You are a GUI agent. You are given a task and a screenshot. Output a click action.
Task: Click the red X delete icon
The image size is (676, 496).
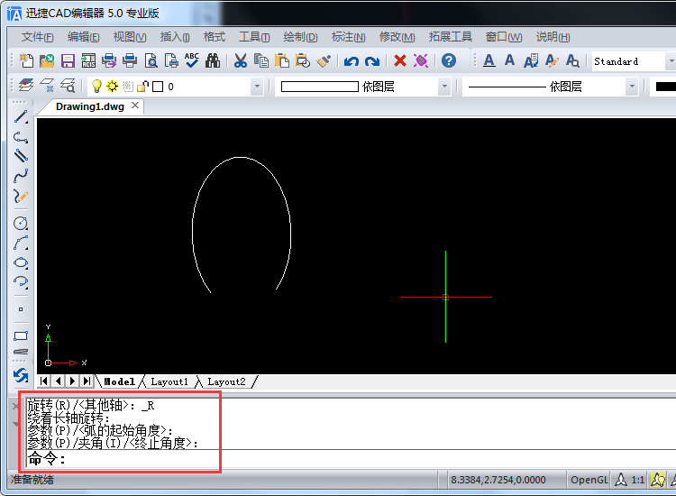400,61
